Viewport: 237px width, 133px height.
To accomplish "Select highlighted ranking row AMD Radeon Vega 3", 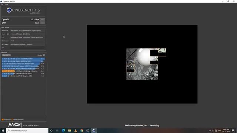I will (23, 71).
